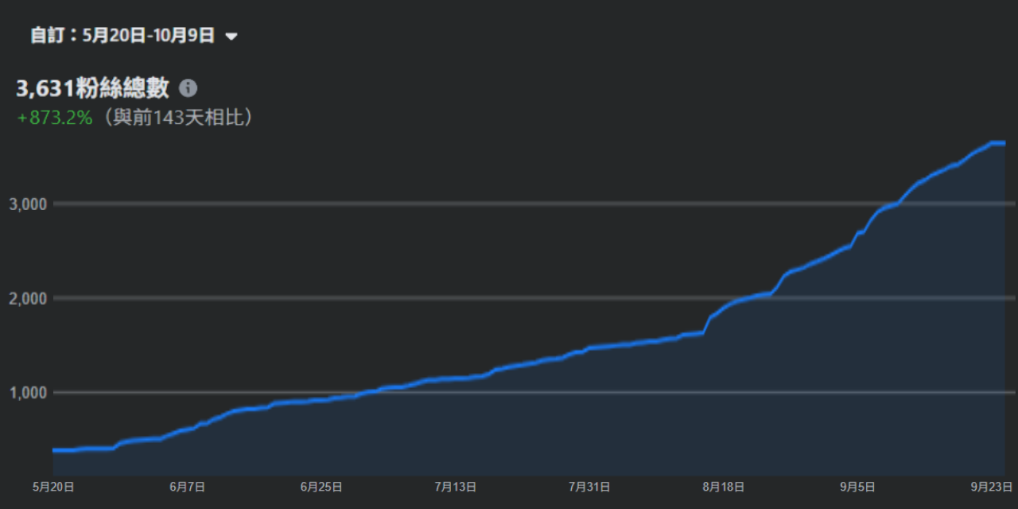1018x509 pixels.
Task: Click the green +873.2% growth figure
Action: [55, 118]
